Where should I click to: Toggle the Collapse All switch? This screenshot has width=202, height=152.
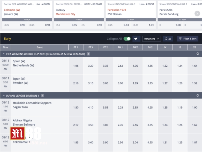click(128, 39)
